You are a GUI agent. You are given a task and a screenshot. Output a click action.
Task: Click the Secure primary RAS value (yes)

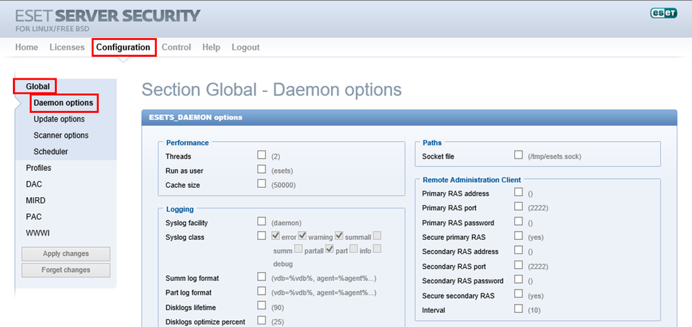pos(536,238)
